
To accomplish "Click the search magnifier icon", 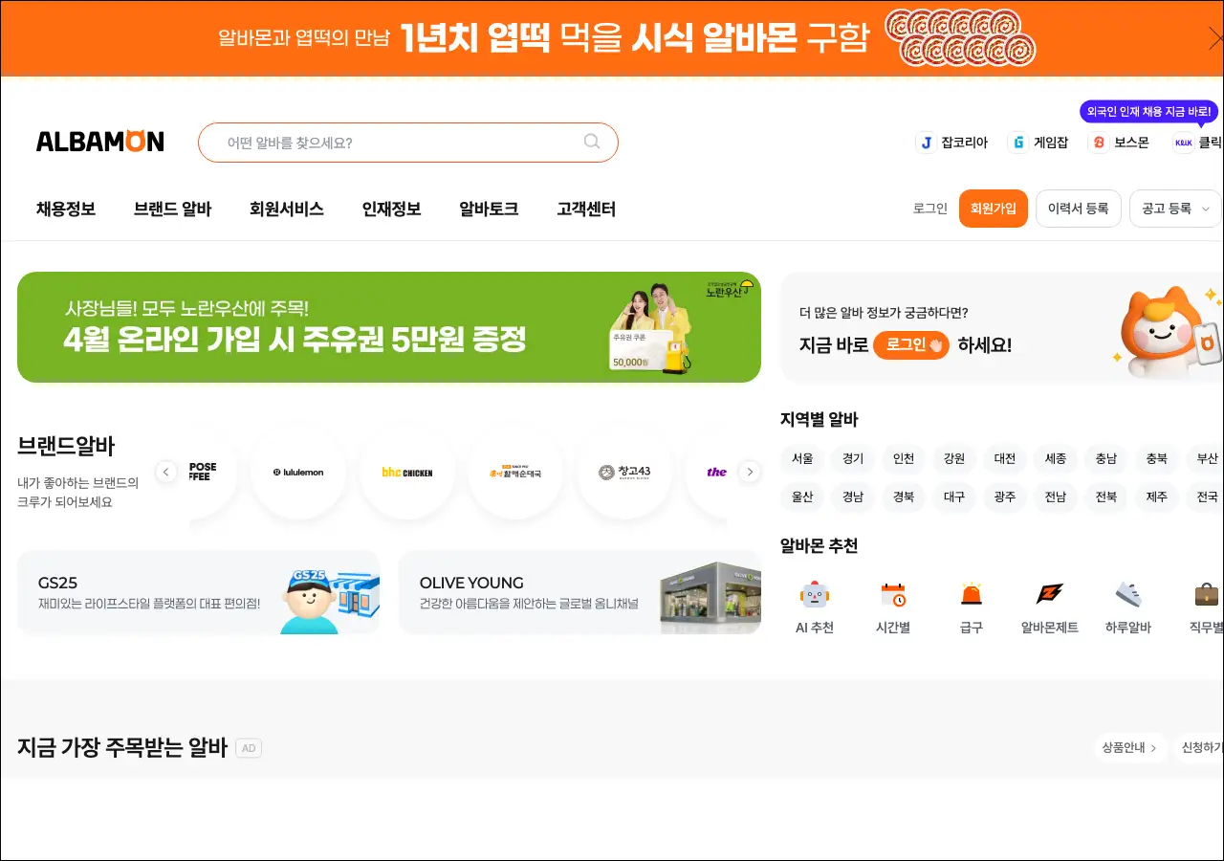I will pyautogui.click(x=592, y=142).
